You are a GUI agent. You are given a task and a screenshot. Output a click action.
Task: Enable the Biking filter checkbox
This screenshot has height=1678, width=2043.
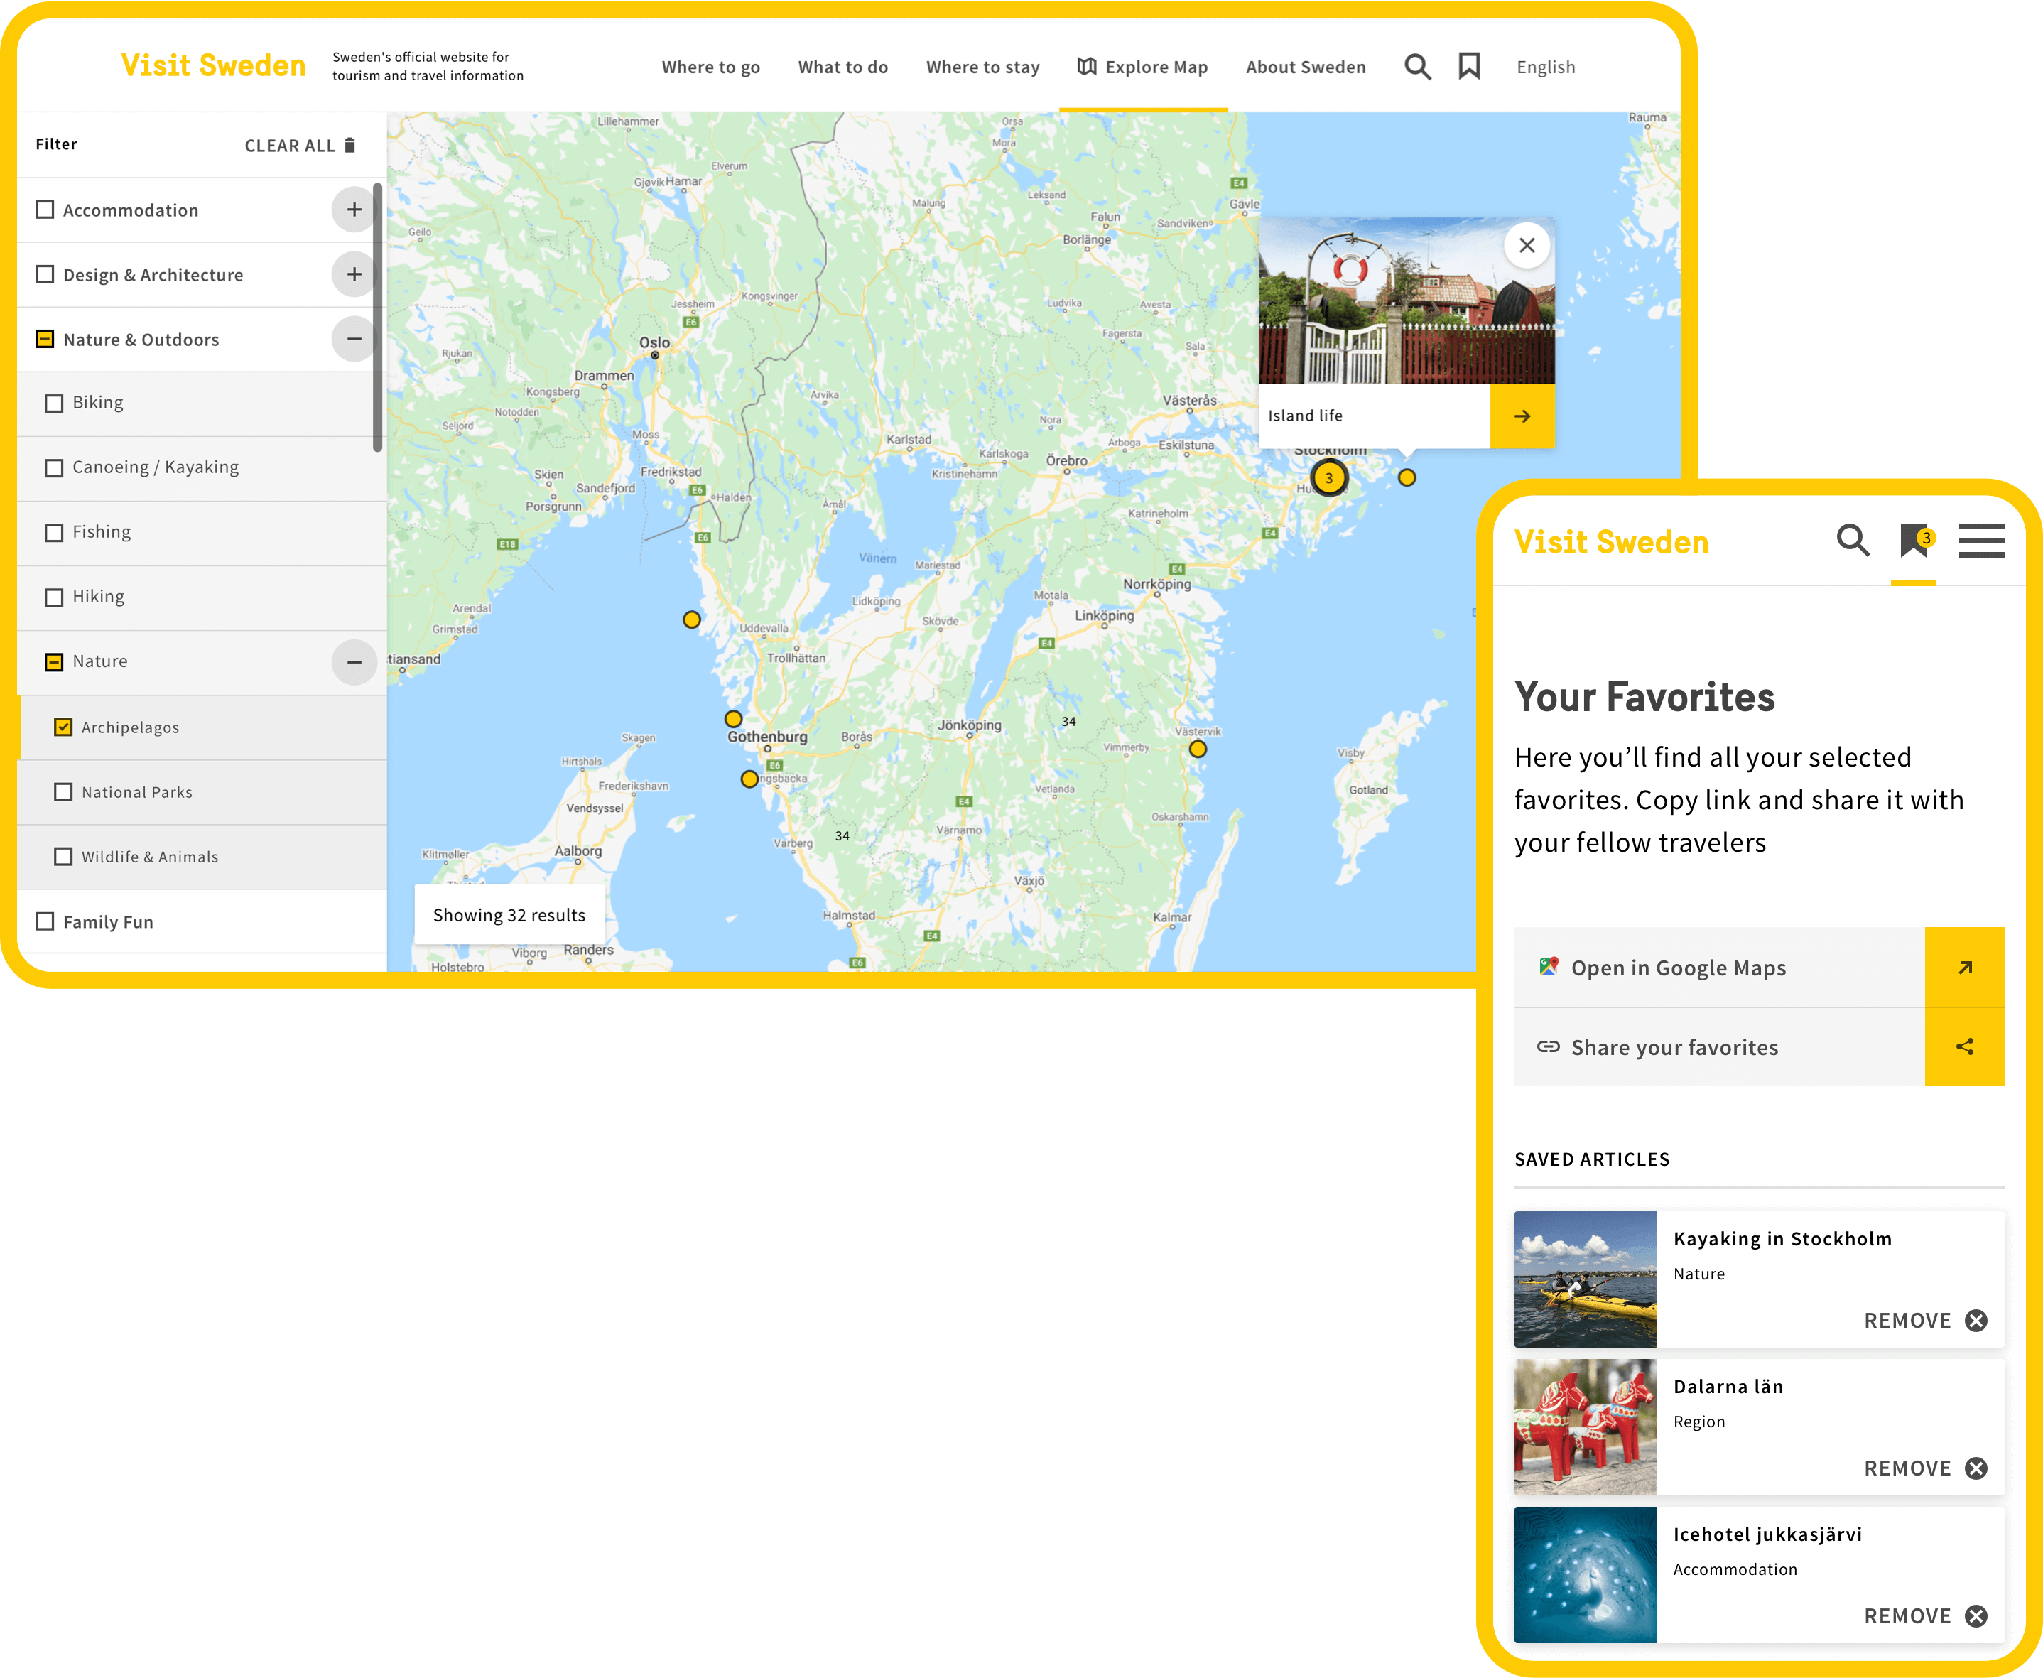pos(54,403)
